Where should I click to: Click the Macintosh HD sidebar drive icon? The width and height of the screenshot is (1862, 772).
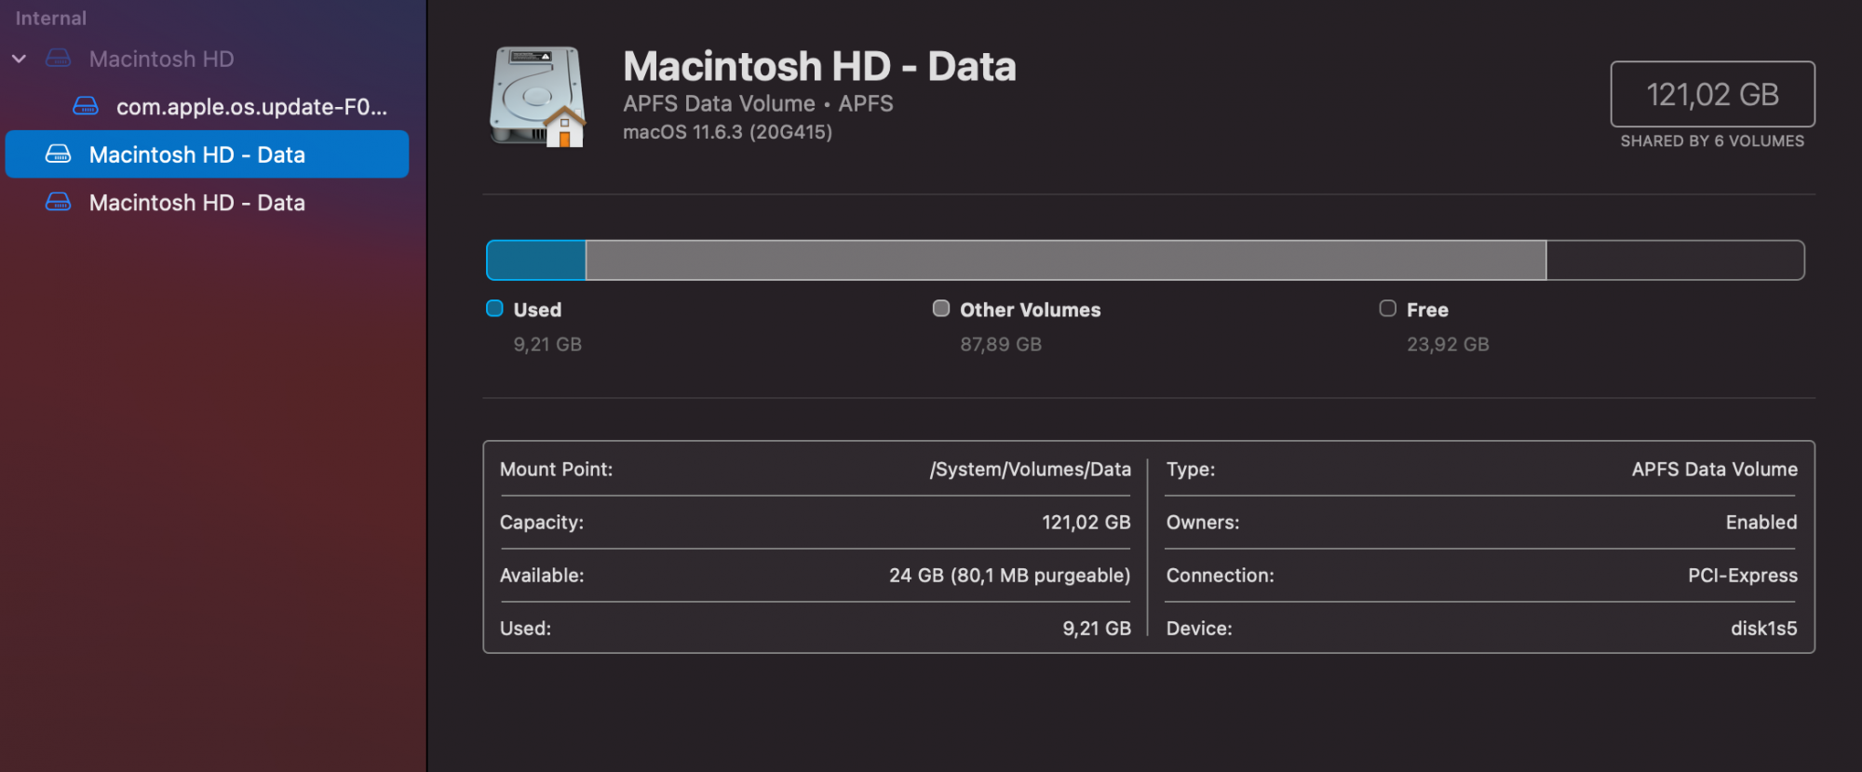58,59
